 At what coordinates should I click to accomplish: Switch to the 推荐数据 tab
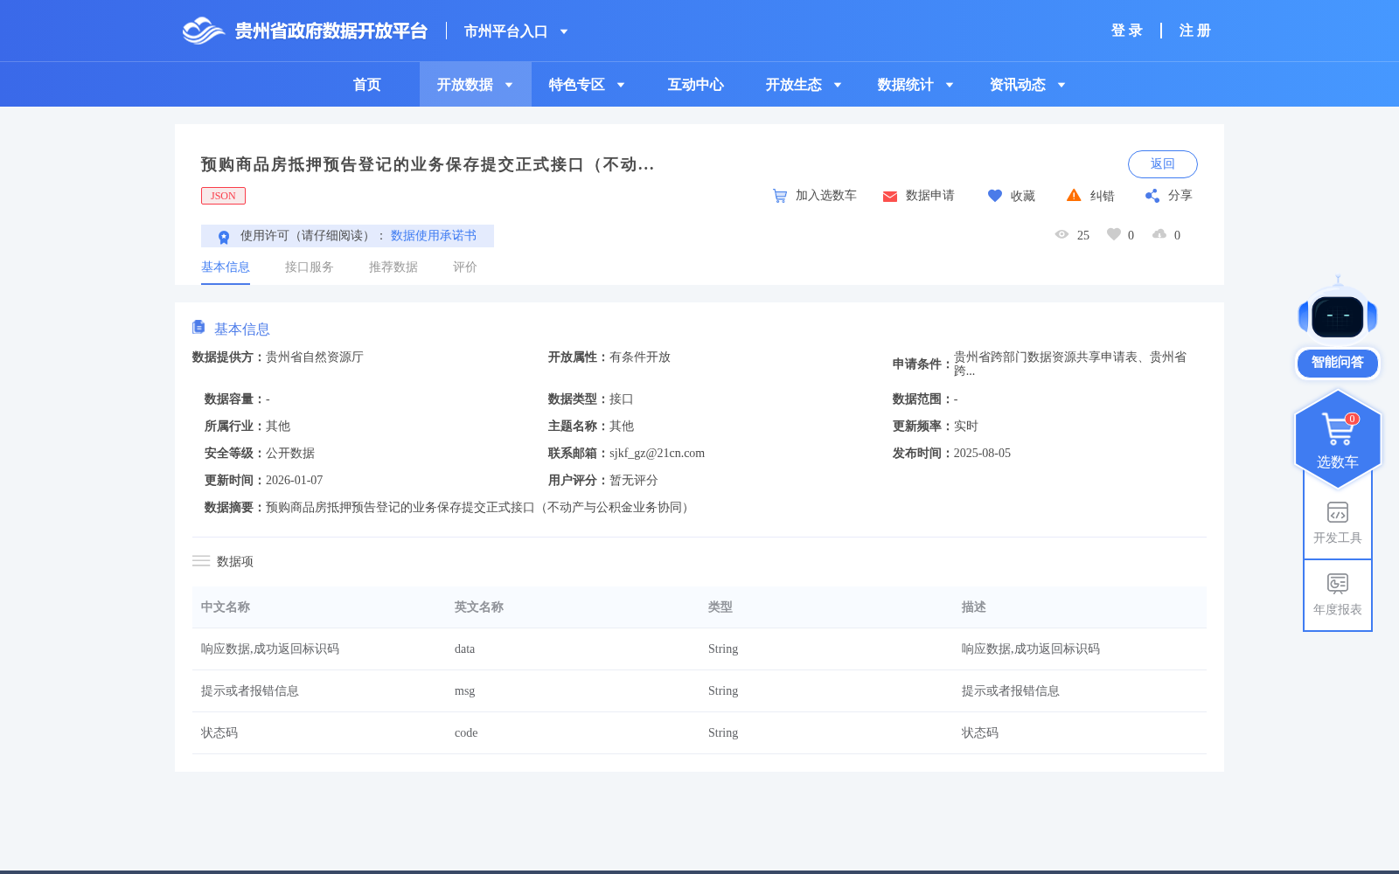click(393, 267)
